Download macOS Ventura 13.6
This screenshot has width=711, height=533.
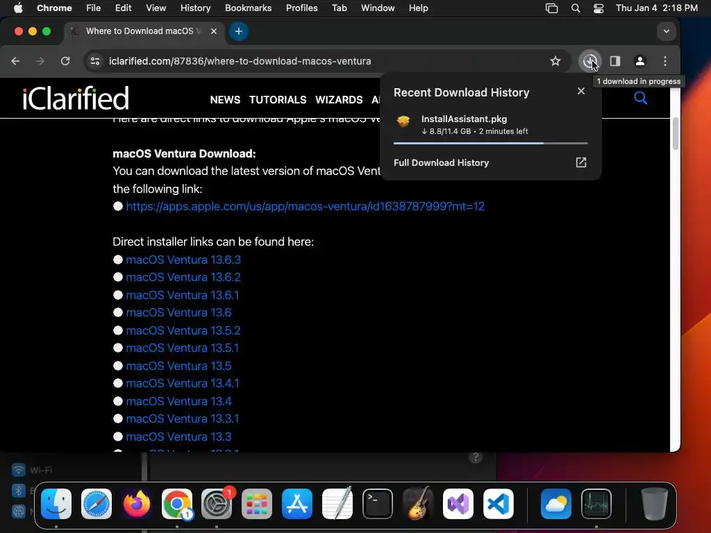pos(178,312)
